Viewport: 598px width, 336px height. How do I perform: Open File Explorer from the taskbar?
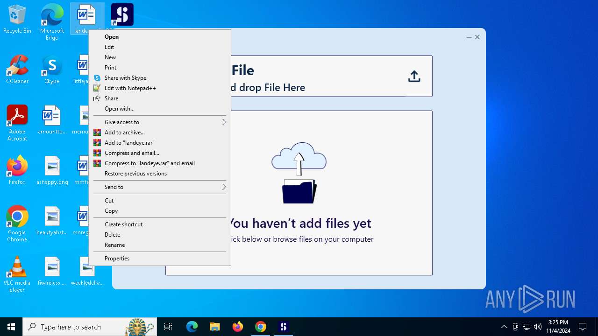pyautogui.click(x=215, y=327)
